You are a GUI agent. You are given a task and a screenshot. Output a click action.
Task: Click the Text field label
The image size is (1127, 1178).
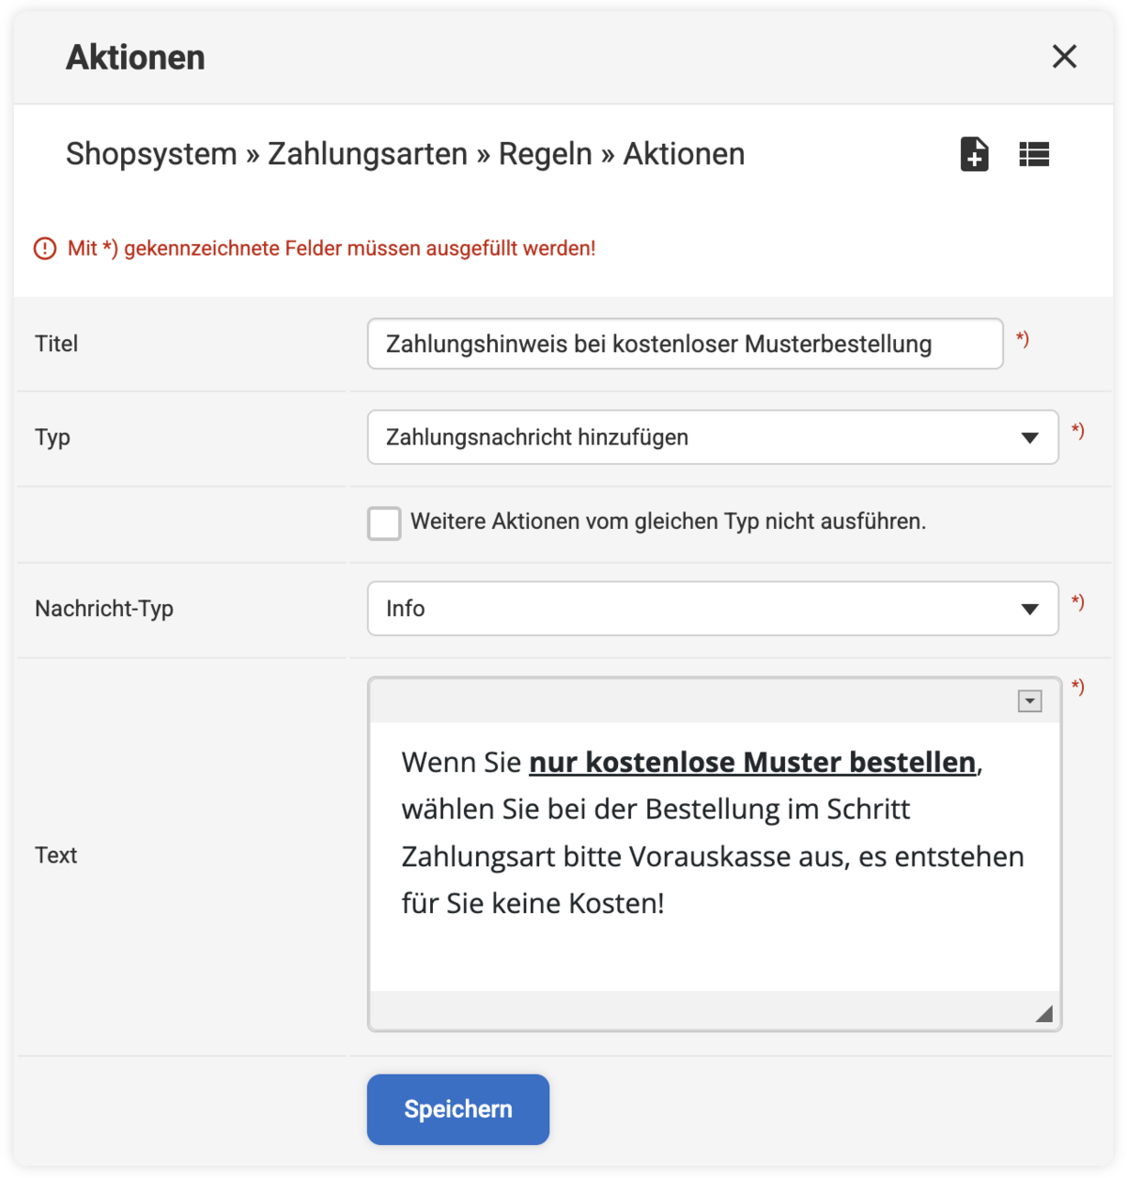point(56,856)
